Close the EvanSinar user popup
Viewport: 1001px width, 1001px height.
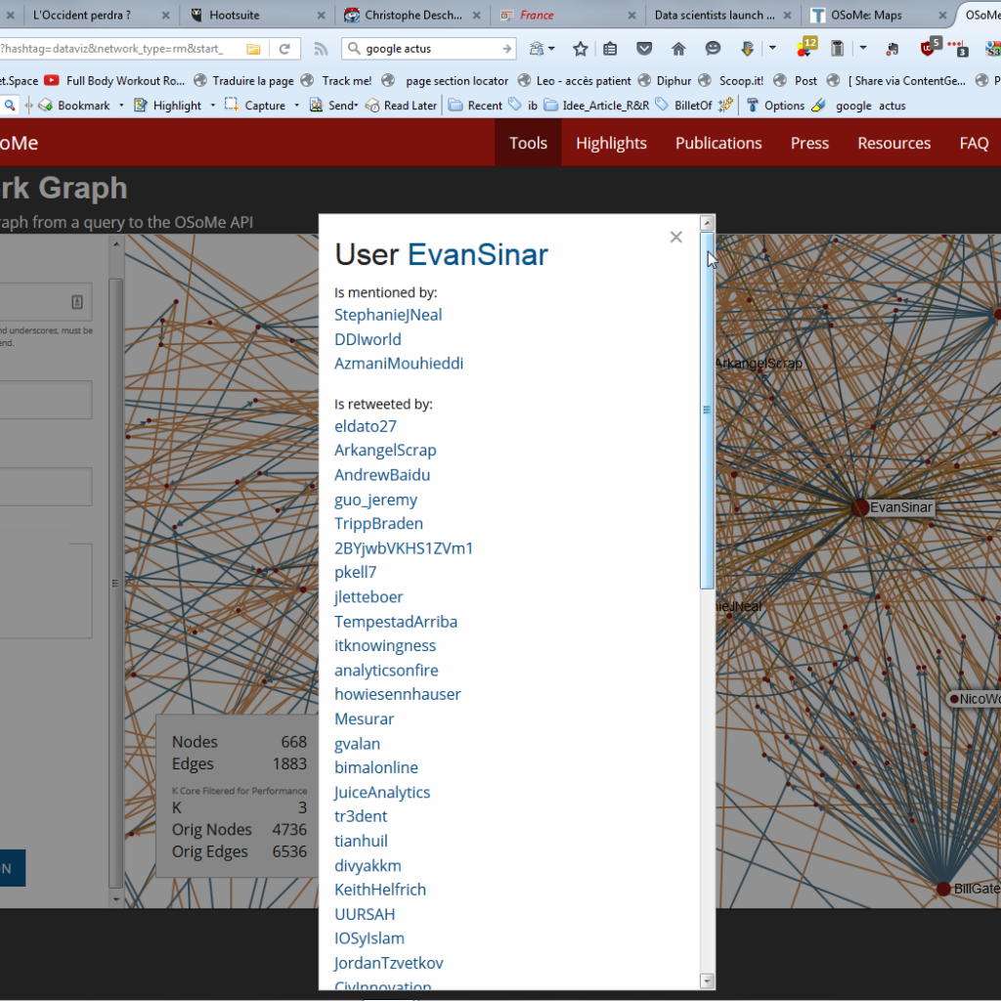click(x=676, y=237)
